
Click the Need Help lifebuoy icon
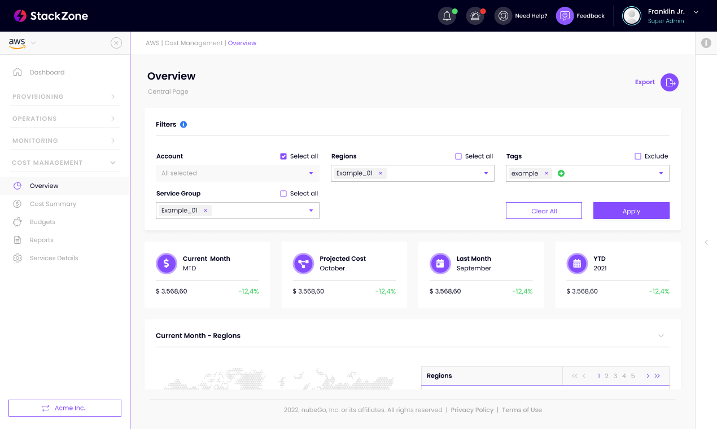[x=504, y=16]
